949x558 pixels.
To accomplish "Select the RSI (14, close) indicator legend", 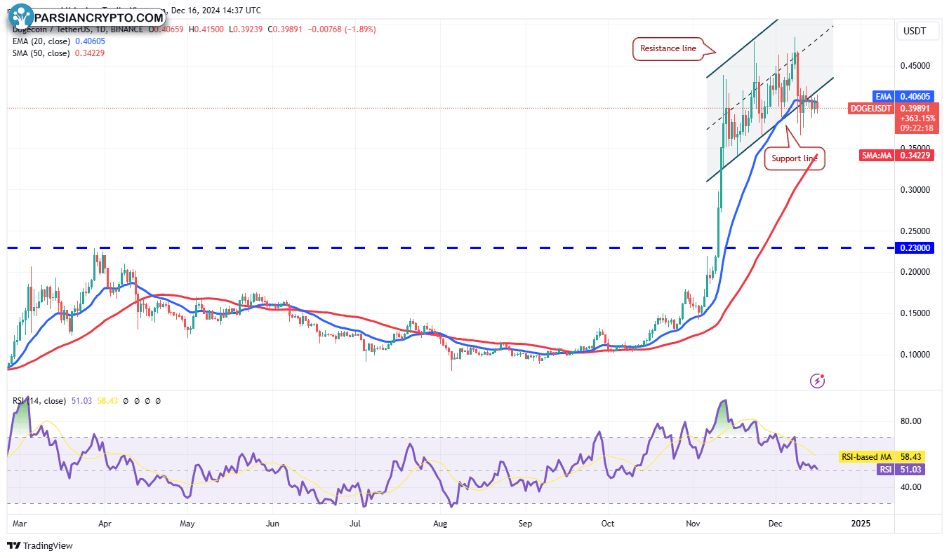I will pyautogui.click(x=40, y=401).
